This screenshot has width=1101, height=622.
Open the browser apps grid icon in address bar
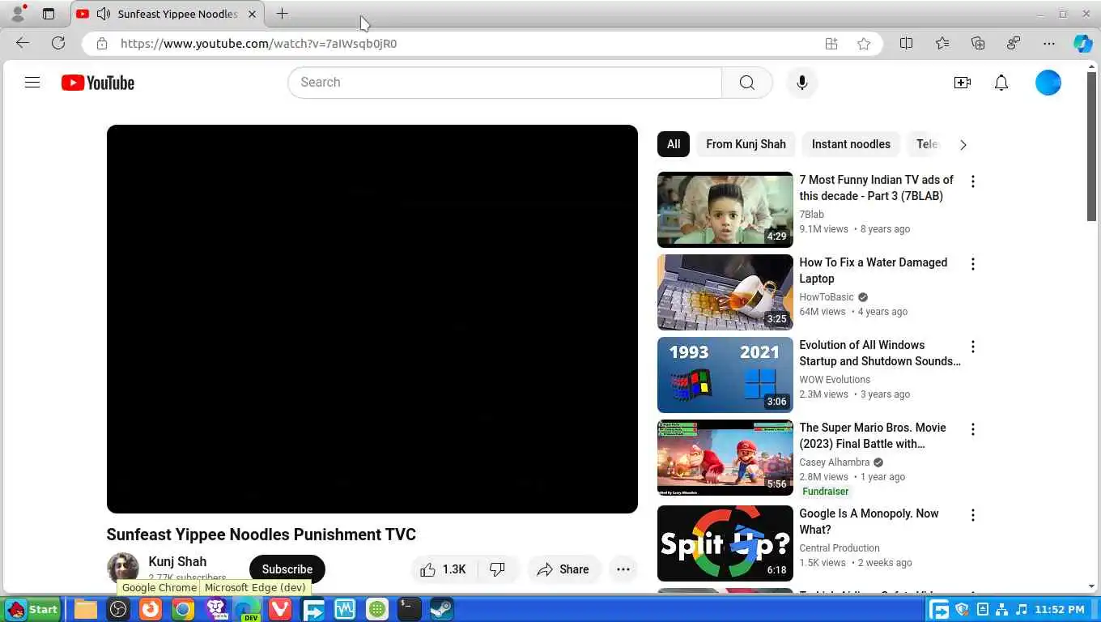(831, 44)
